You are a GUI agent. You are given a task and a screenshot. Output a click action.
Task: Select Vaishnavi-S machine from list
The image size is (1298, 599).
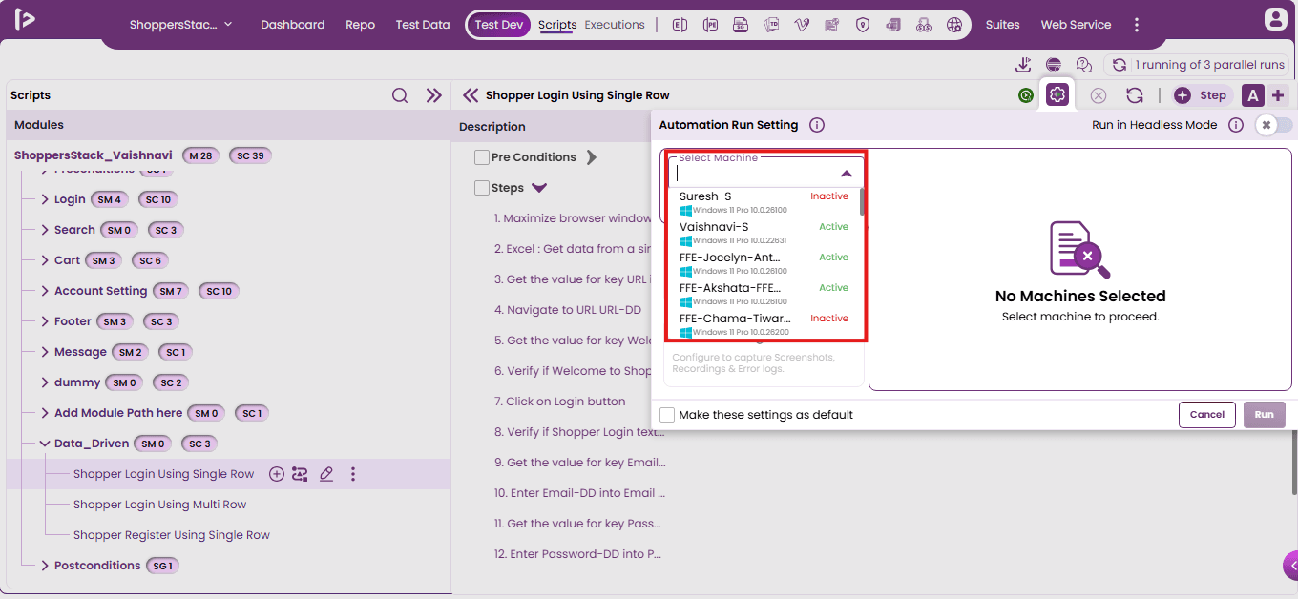pyautogui.click(x=764, y=233)
